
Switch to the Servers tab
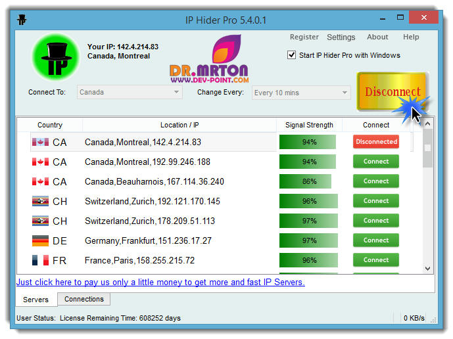[x=36, y=300]
